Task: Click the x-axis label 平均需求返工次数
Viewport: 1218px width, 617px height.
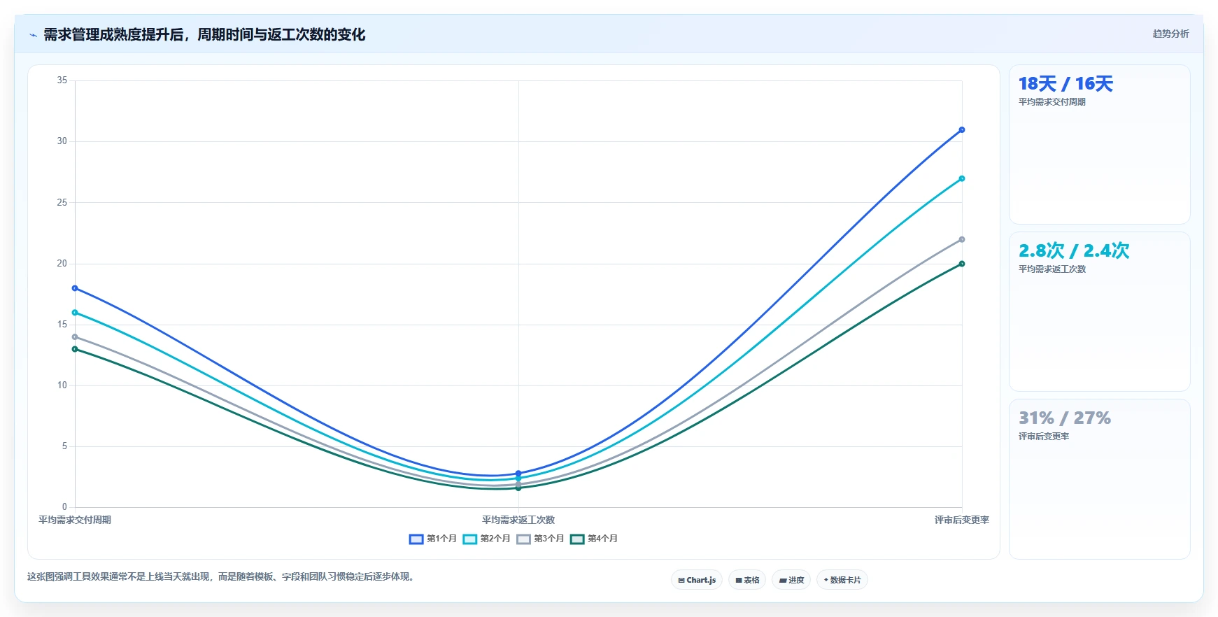Action: point(518,520)
